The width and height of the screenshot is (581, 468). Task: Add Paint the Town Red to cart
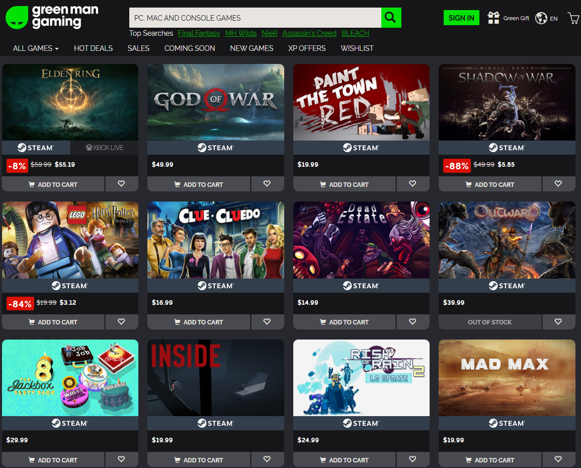pyautogui.click(x=344, y=184)
